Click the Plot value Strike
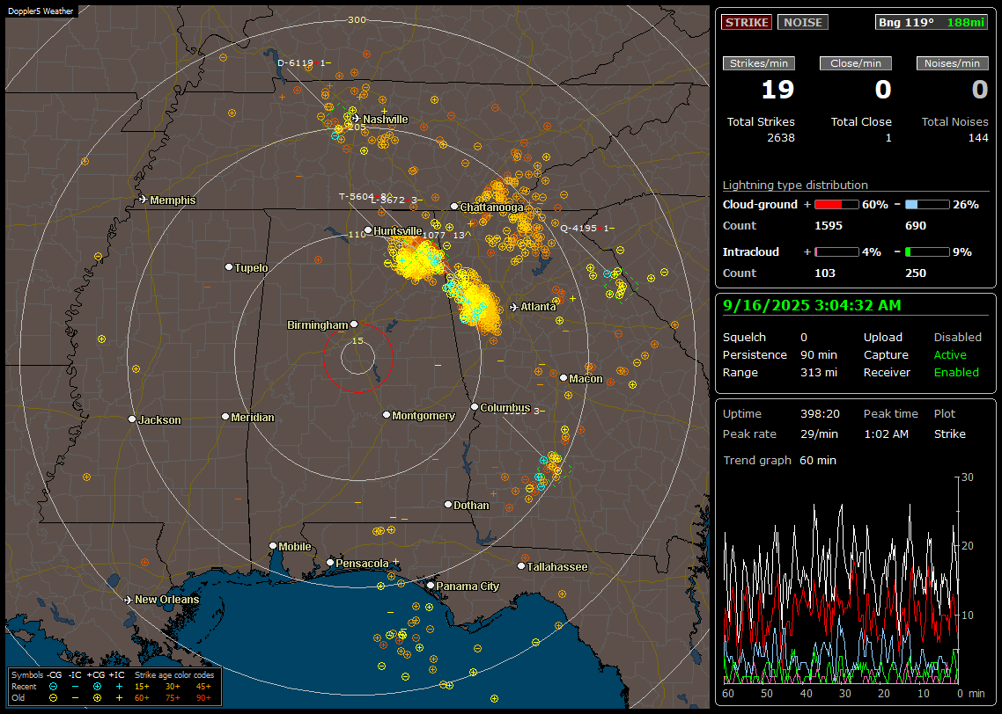Viewport: 1002px width, 714px height. 949,433
